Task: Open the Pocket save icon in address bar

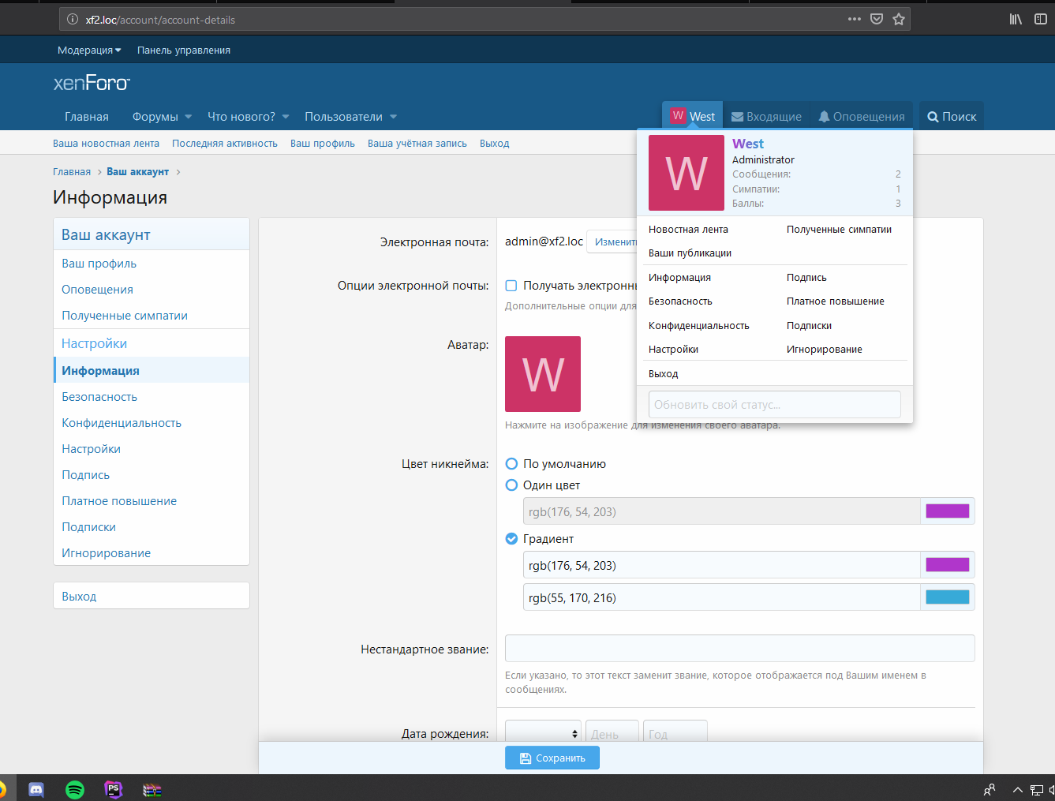Action: pos(876,19)
